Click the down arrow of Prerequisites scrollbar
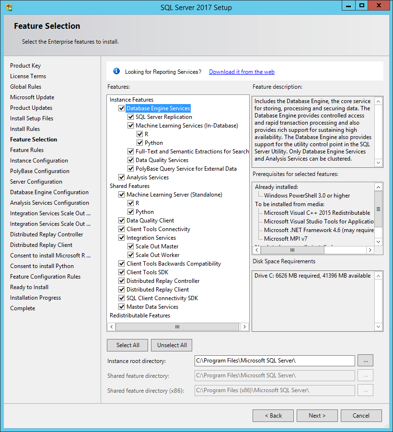This screenshot has height=432, width=393. (x=379, y=242)
